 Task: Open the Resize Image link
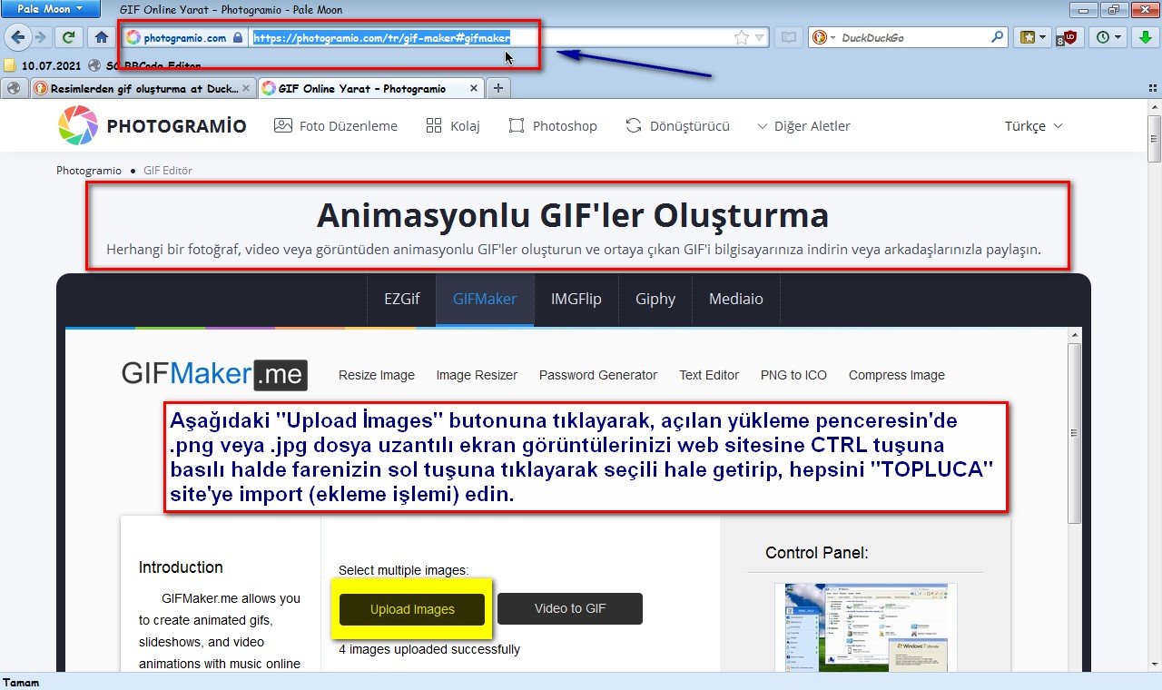[x=377, y=375]
